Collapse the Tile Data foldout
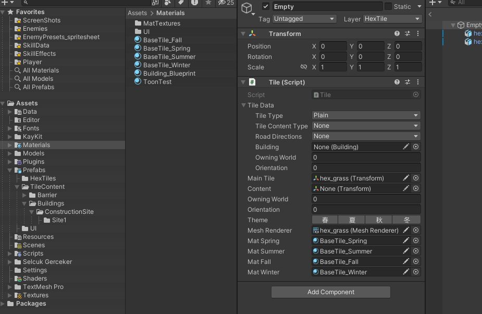This screenshot has height=314, width=482. coord(243,105)
